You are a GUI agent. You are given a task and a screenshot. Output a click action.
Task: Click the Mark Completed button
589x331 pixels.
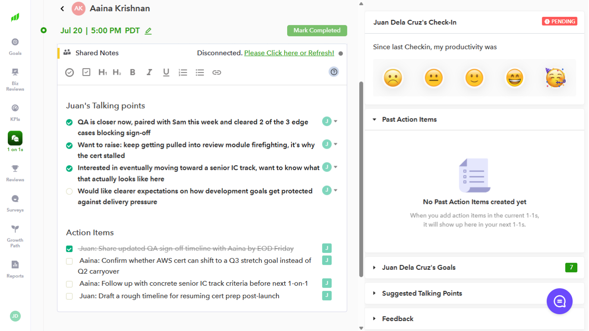[317, 31]
